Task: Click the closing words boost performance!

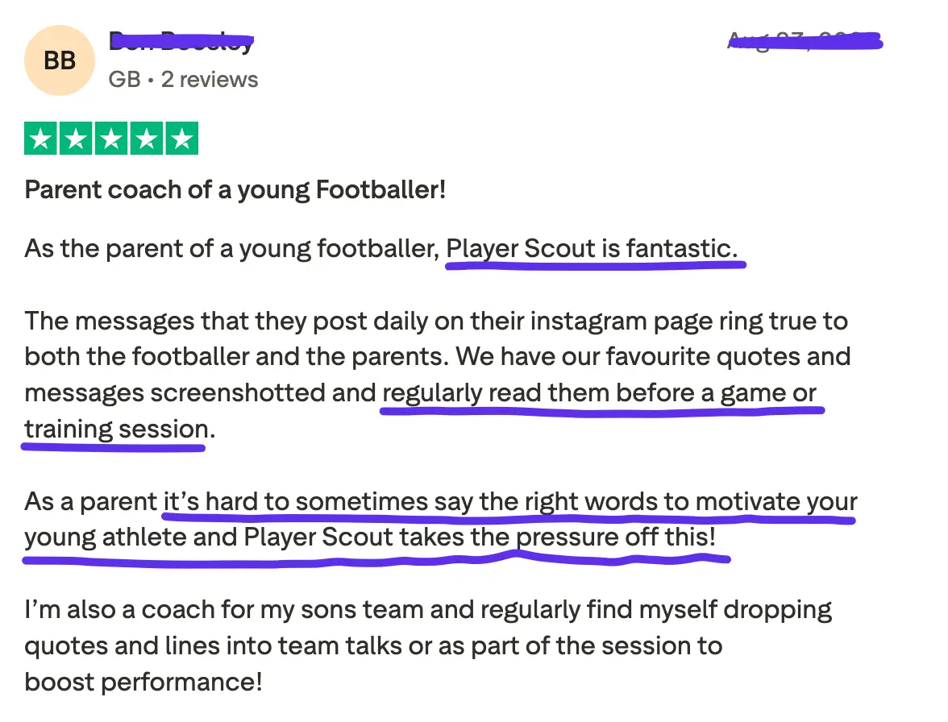Action: [x=143, y=683]
